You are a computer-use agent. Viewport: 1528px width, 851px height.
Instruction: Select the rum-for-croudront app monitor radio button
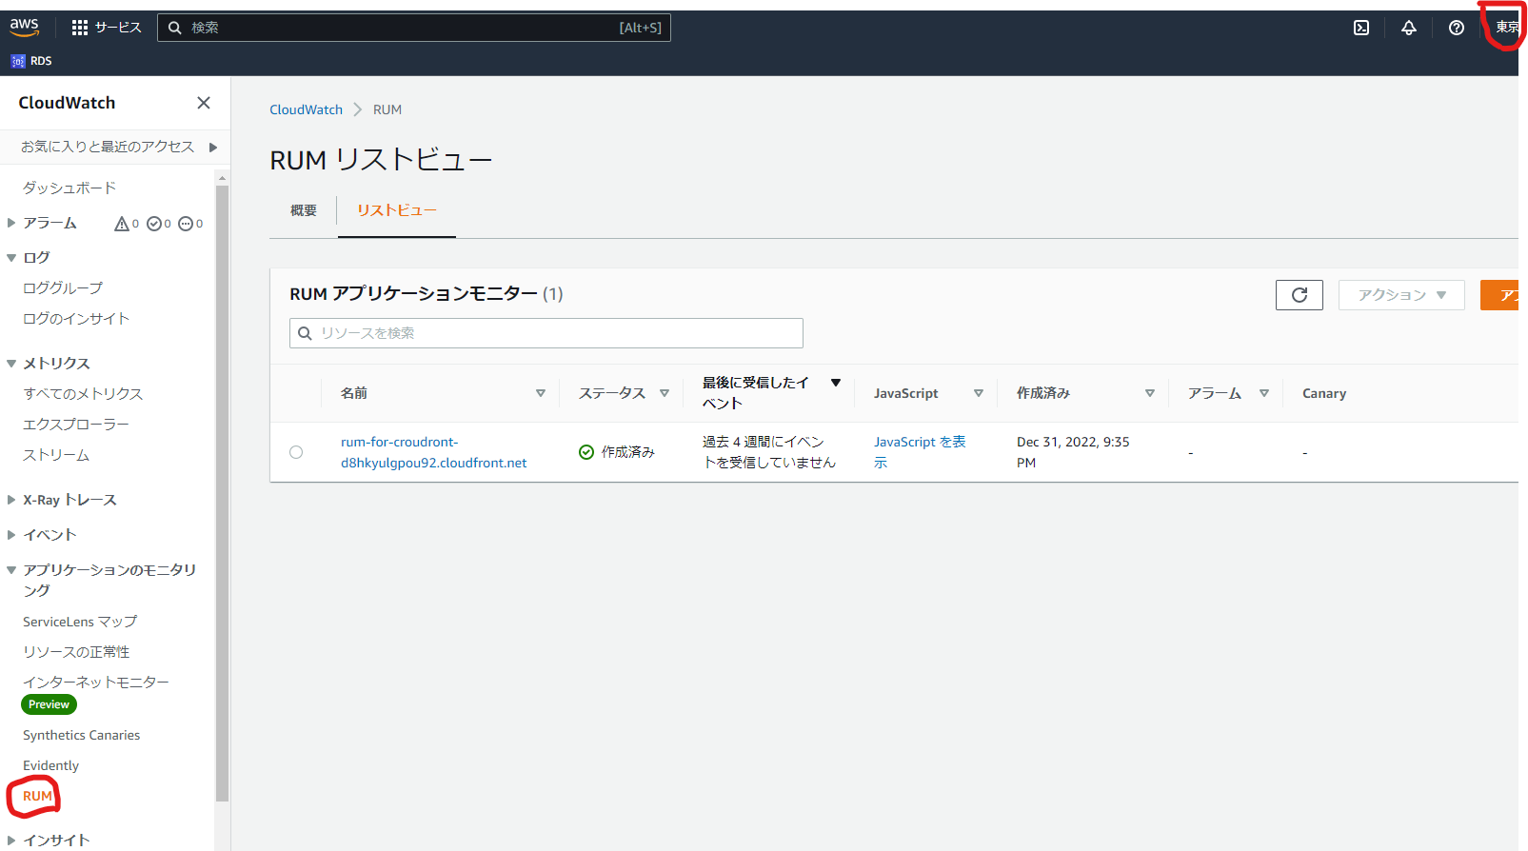coord(296,452)
